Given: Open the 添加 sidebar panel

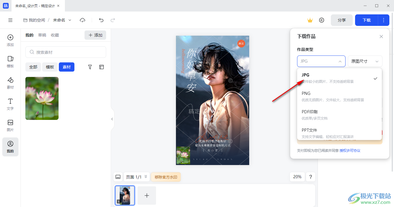Looking at the screenshot, I should click(10, 41).
